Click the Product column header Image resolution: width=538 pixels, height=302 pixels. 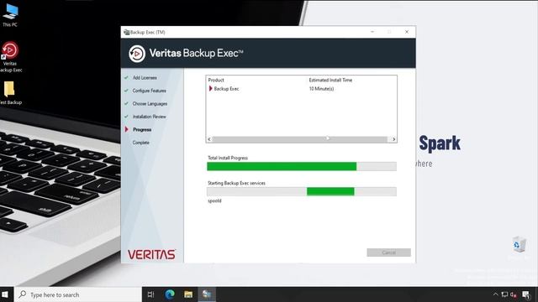pyautogui.click(x=216, y=81)
